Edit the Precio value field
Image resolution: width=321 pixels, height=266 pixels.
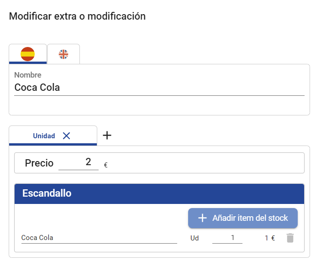[x=79, y=162]
